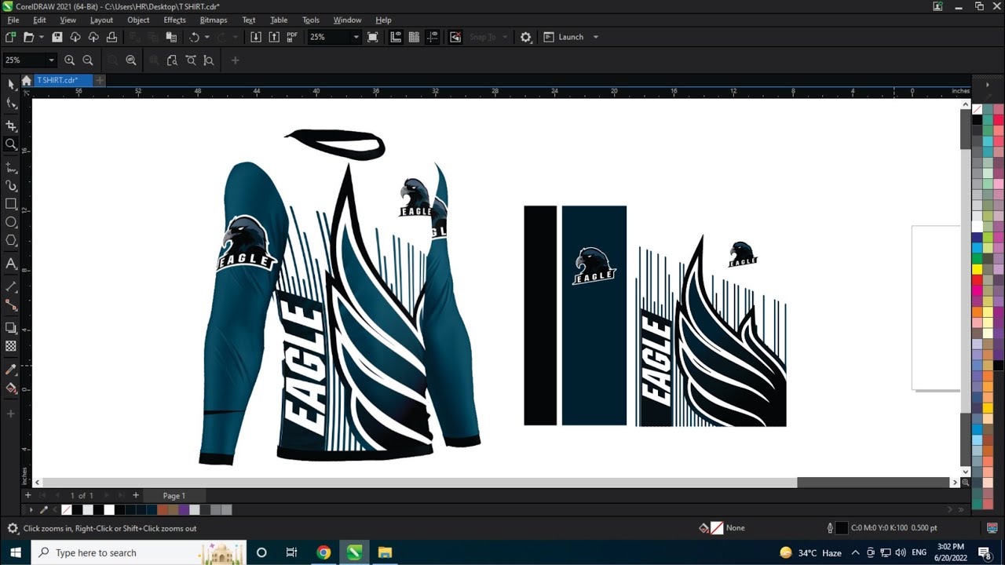Click the No color swatch in document palette

pos(67,510)
